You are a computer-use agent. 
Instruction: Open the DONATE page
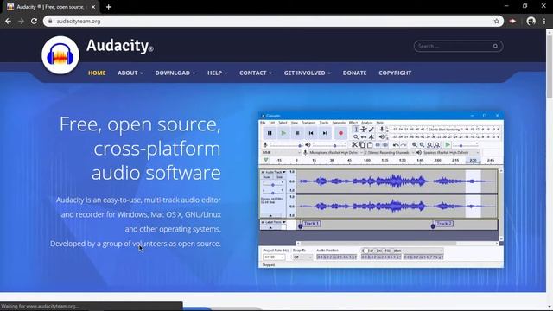(354, 73)
